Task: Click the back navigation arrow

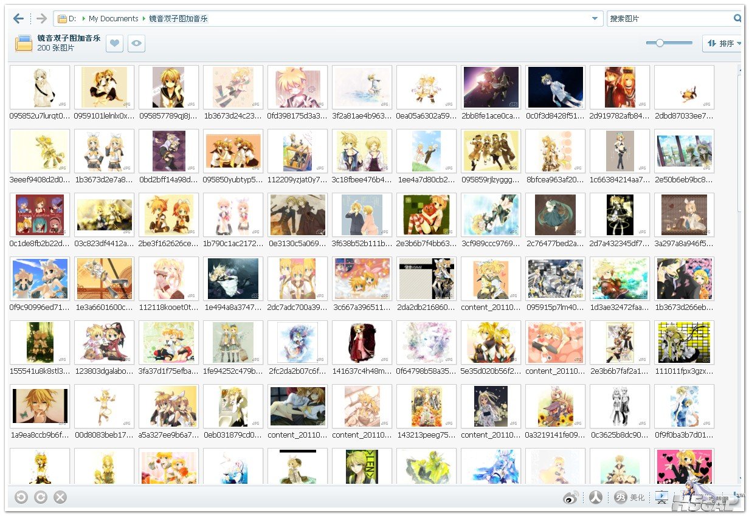Action: point(19,19)
